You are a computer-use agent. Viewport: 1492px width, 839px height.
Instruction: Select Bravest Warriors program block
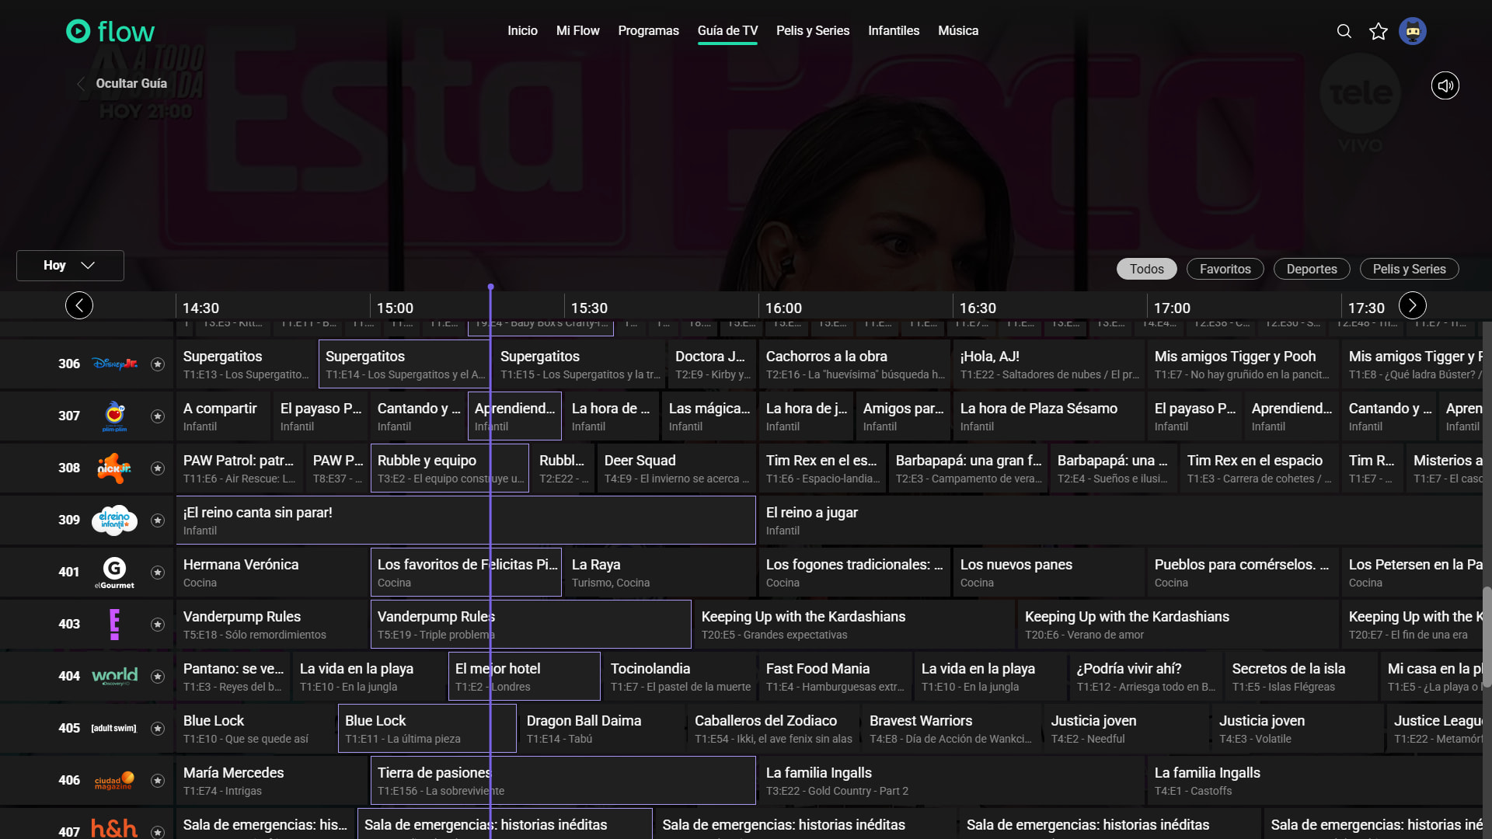pyautogui.click(x=952, y=729)
